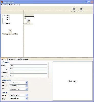94x102 pixels.
Task: Select Category1 in the tree
Action: click(x=7, y=15)
